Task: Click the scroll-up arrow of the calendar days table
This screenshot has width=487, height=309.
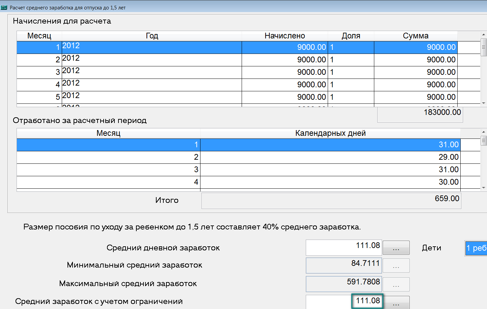Action: (x=484, y=132)
